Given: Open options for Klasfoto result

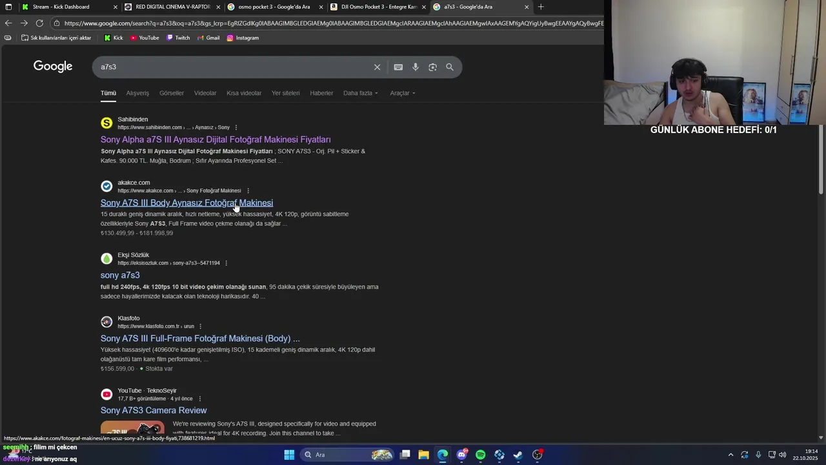Looking at the screenshot, I should point(201,326).
